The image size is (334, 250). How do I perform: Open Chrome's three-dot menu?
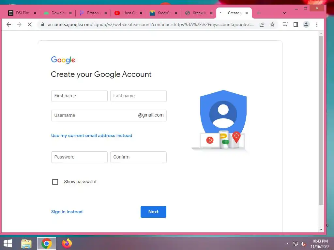pos(317,24)
